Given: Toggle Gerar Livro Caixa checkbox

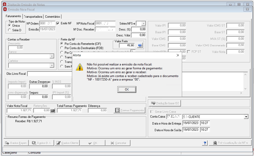Looking at the screenshot, I should click(x=152, y=112).
